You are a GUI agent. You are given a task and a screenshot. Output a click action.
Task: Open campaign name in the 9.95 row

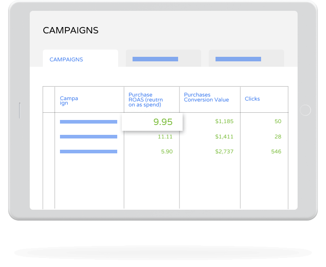pyautogui.click(x=88, y=122)
